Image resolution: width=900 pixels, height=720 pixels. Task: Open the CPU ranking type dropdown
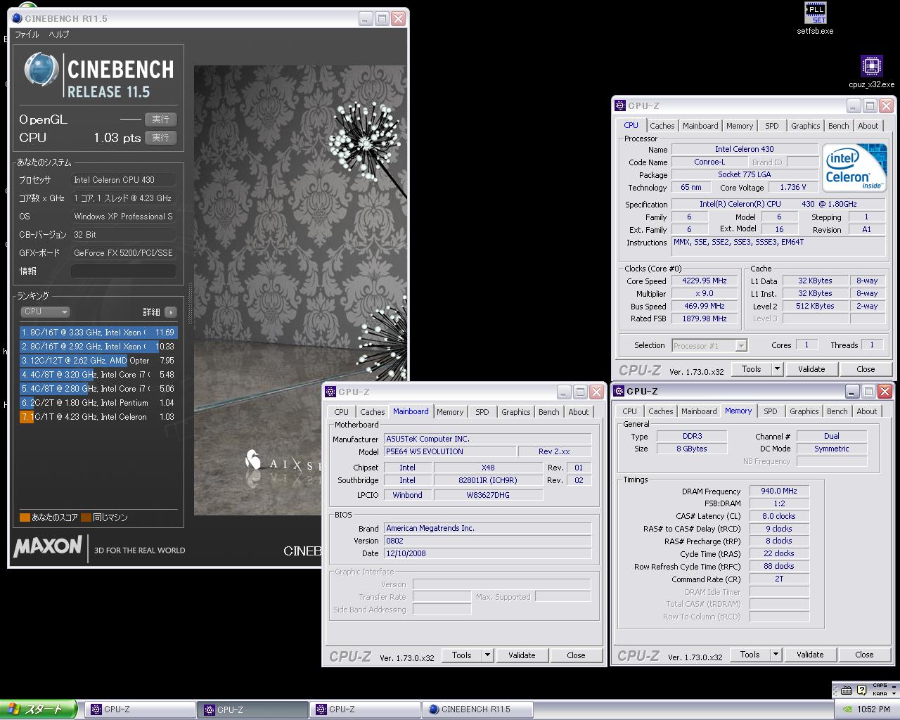click(x=45, y=311)
